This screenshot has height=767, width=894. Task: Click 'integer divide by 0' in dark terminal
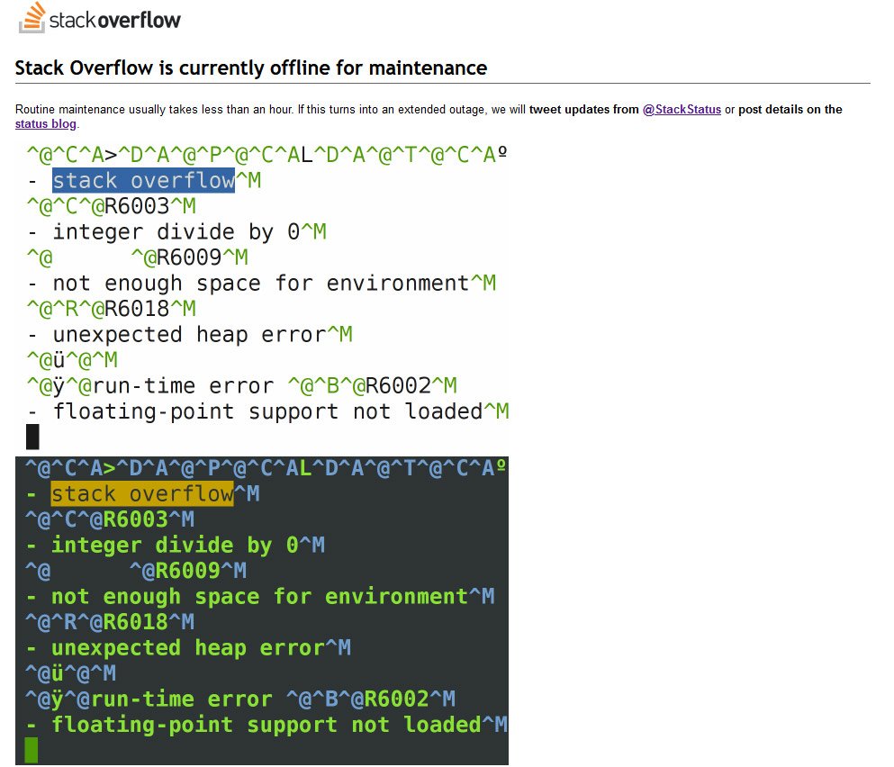pyautogui.click(x=175, y=546)
